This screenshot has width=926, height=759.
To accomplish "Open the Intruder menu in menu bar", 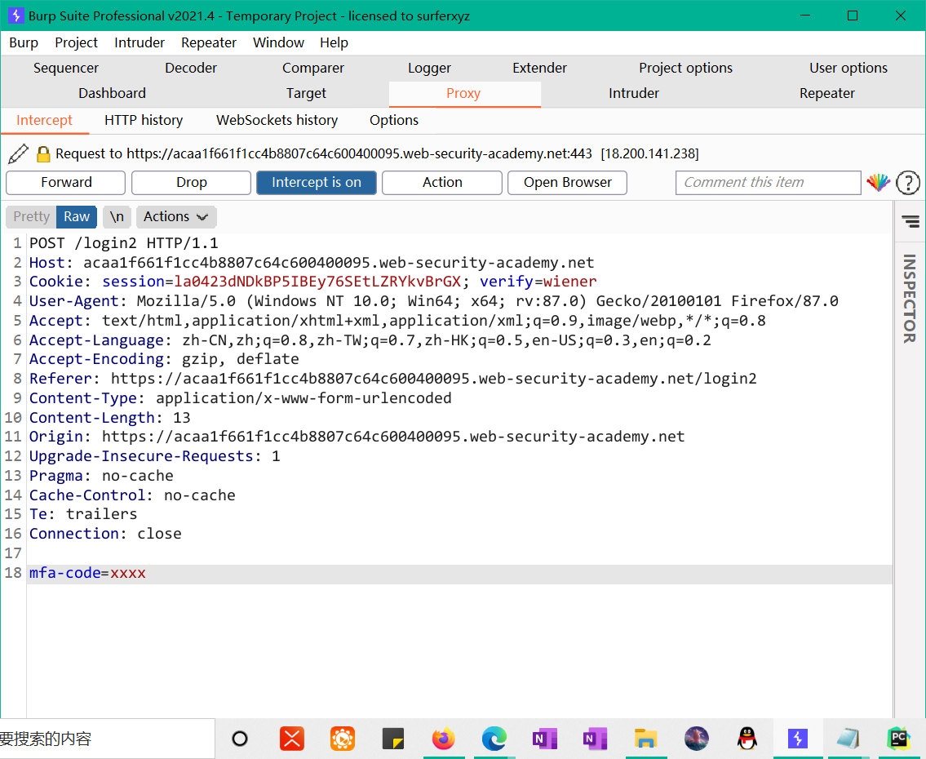I will 140,42.
